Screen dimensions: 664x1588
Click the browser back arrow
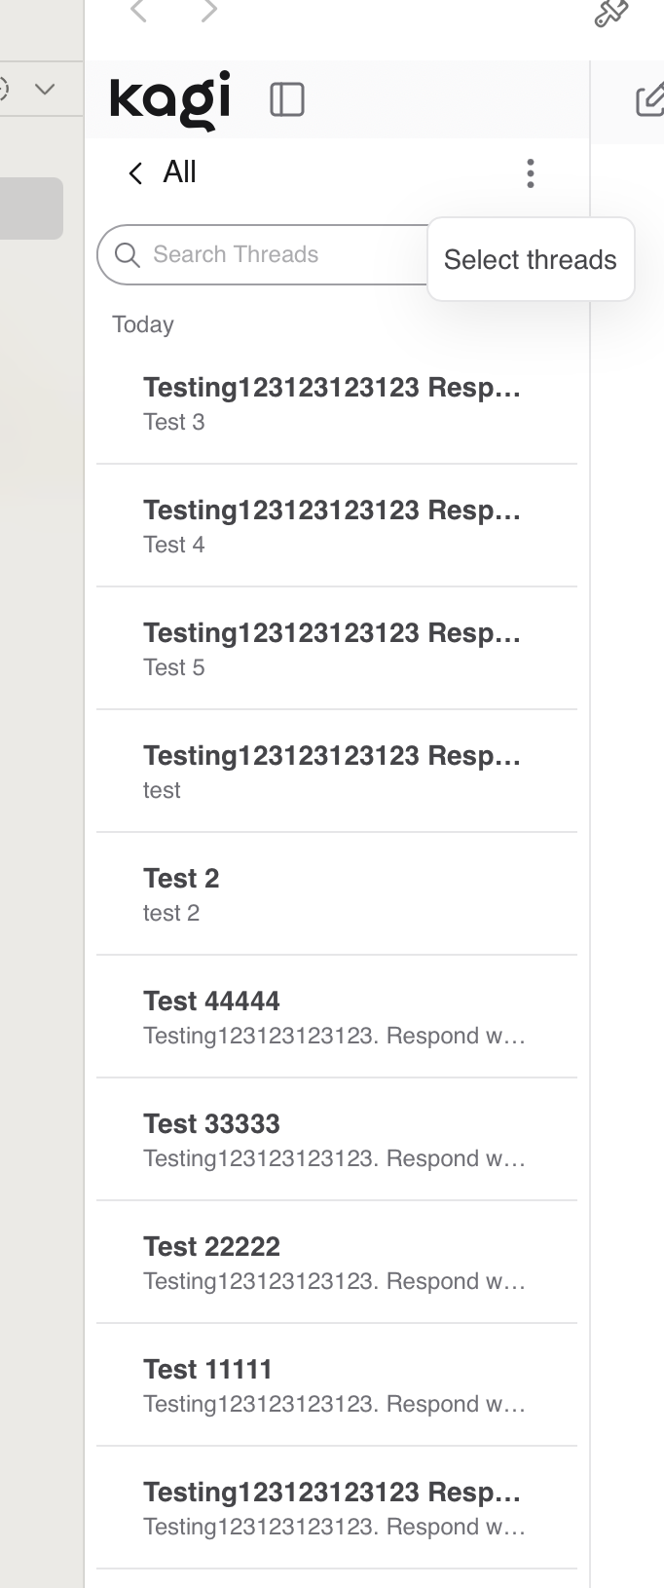(x=139, y=12)
